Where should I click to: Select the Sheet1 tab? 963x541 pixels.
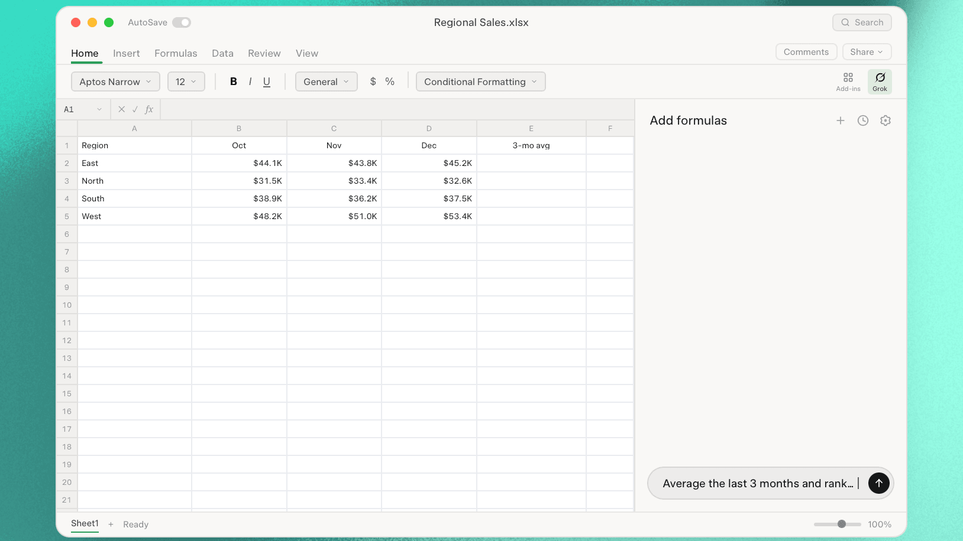85,524
